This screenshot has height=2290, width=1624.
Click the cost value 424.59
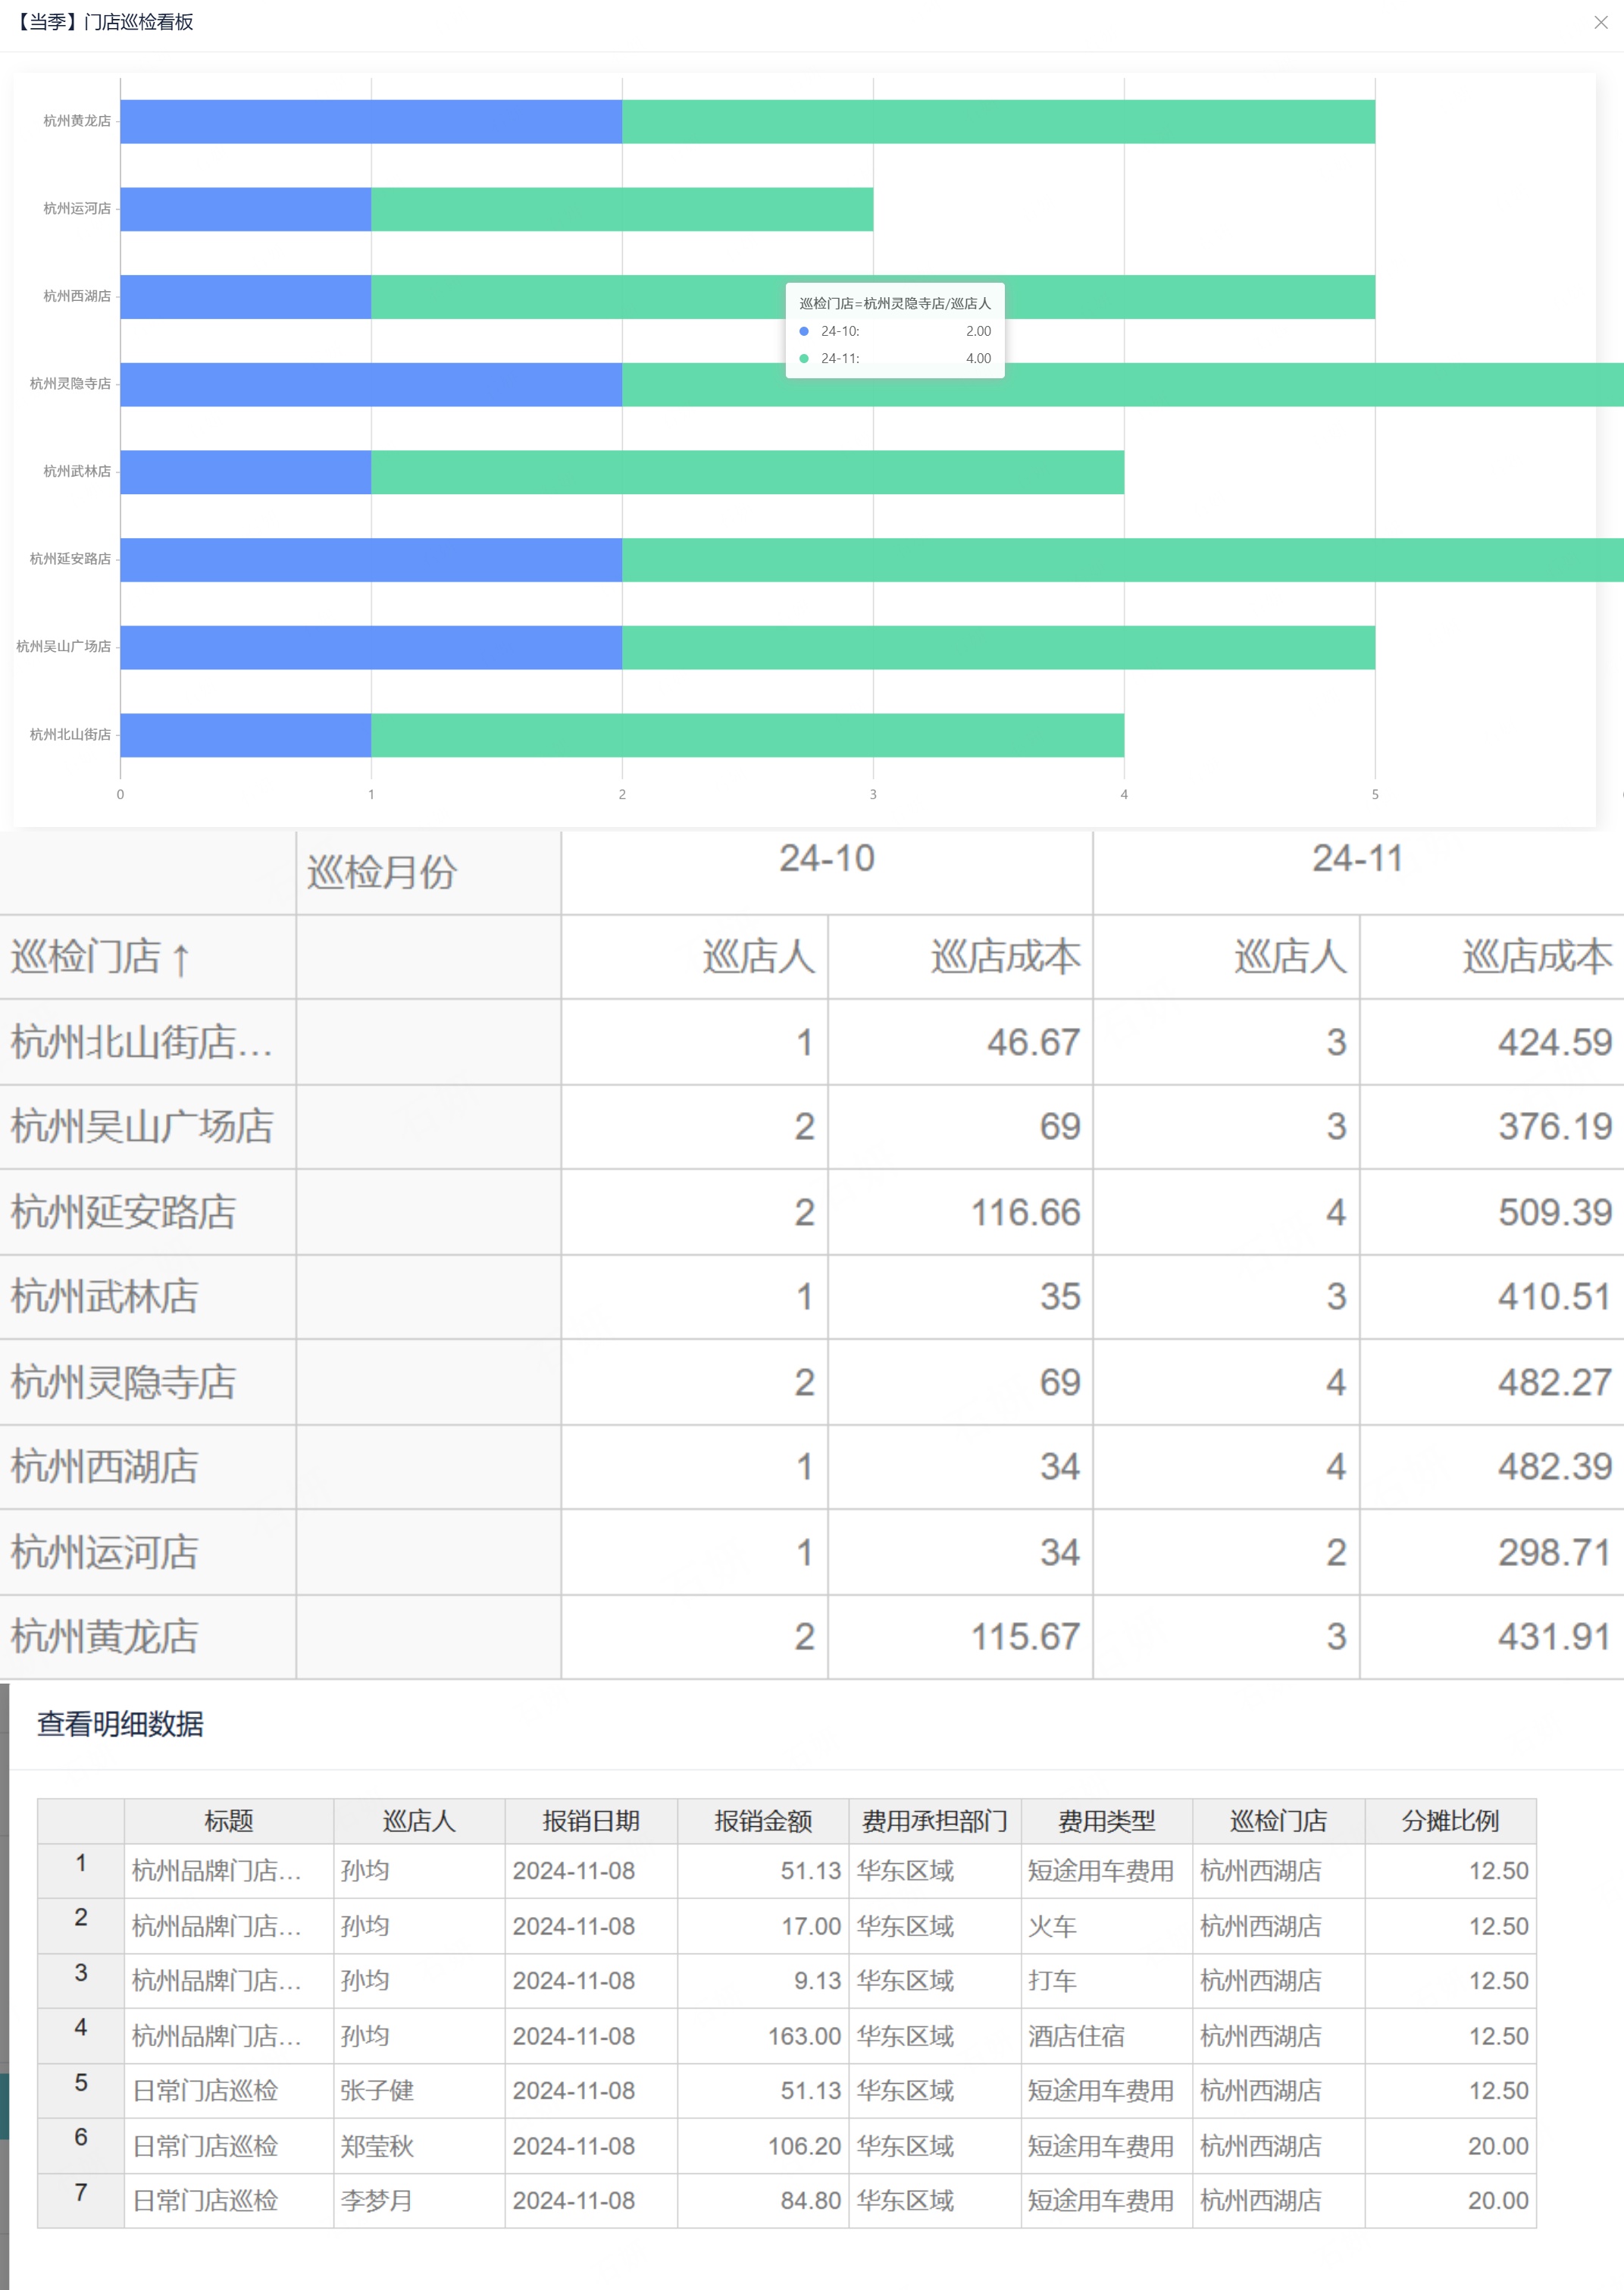point(1555,1042)
